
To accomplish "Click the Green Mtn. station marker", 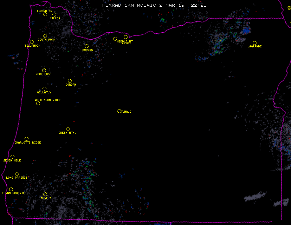I will pos(68,129).
